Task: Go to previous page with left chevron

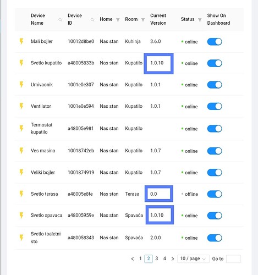Action: coord(133,258)
